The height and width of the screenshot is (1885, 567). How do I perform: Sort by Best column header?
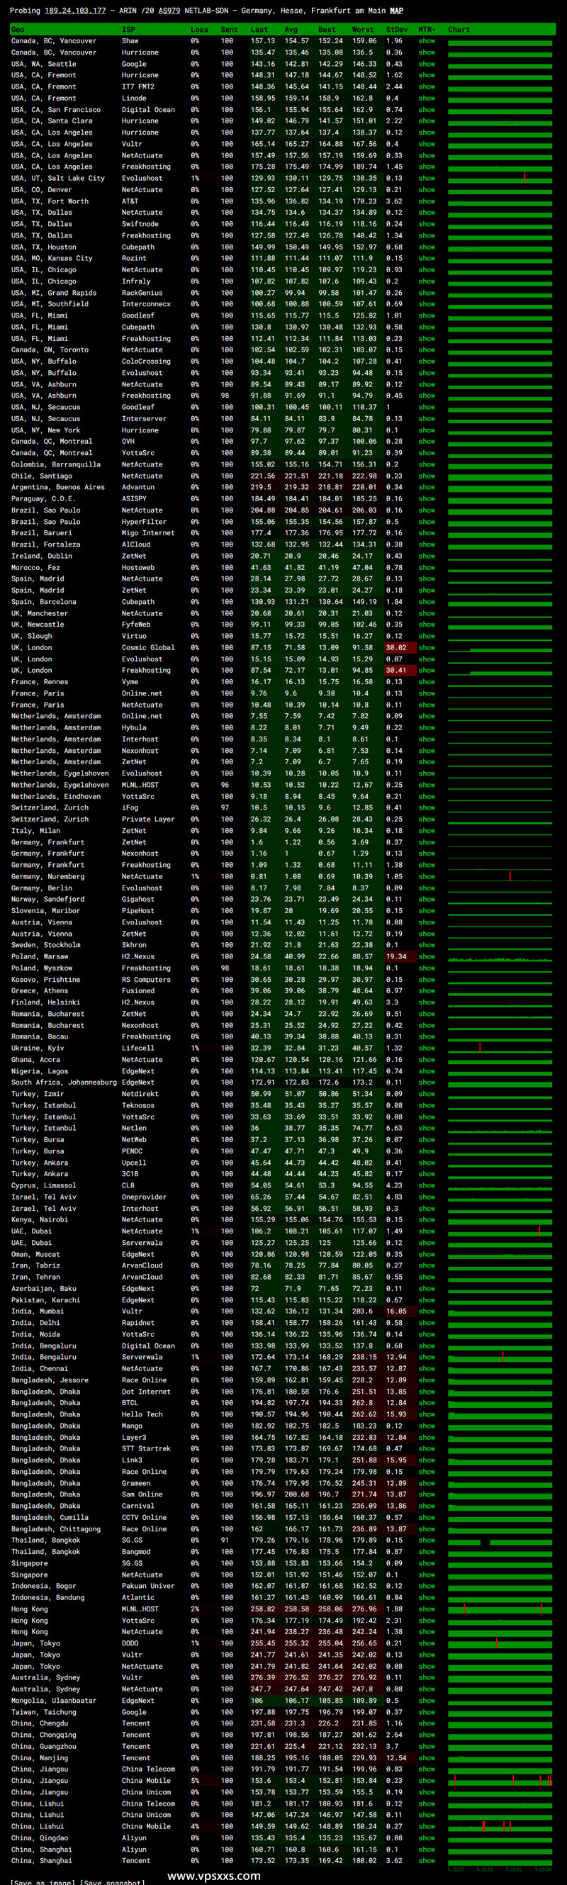pos(327,30)
